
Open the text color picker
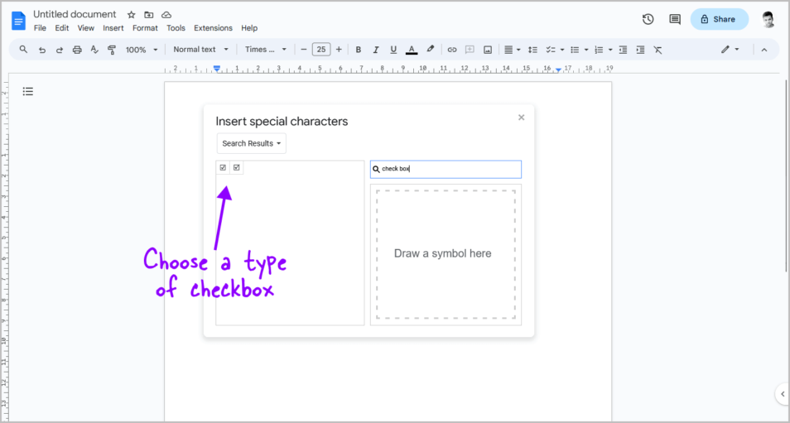[x=412, y=50]
